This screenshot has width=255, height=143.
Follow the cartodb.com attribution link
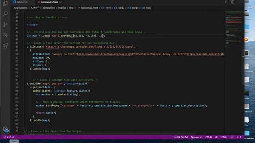[x=205, y=54]
